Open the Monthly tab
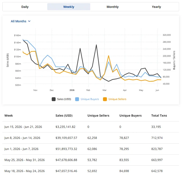Viewport: 182px width, 175px height. [113, 7]
